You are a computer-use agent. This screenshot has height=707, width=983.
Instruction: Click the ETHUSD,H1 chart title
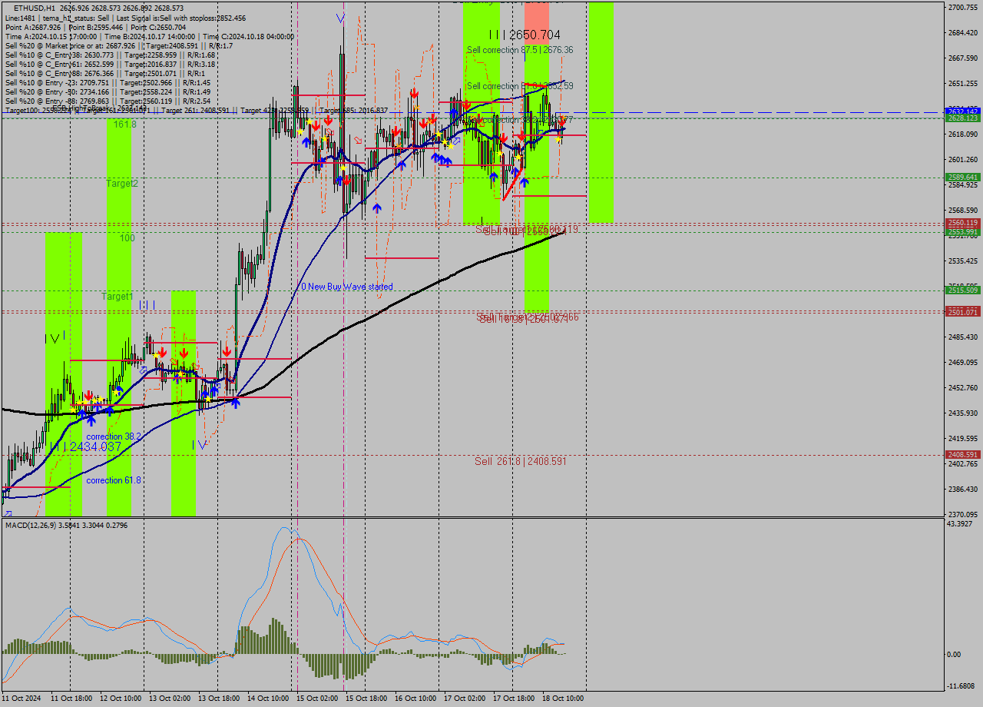coord(35,8)
